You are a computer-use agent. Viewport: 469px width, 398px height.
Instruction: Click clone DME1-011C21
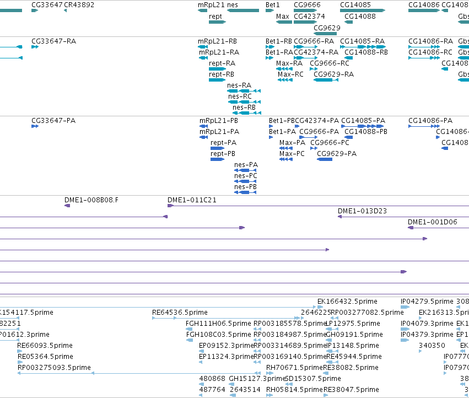click(192, 200)
